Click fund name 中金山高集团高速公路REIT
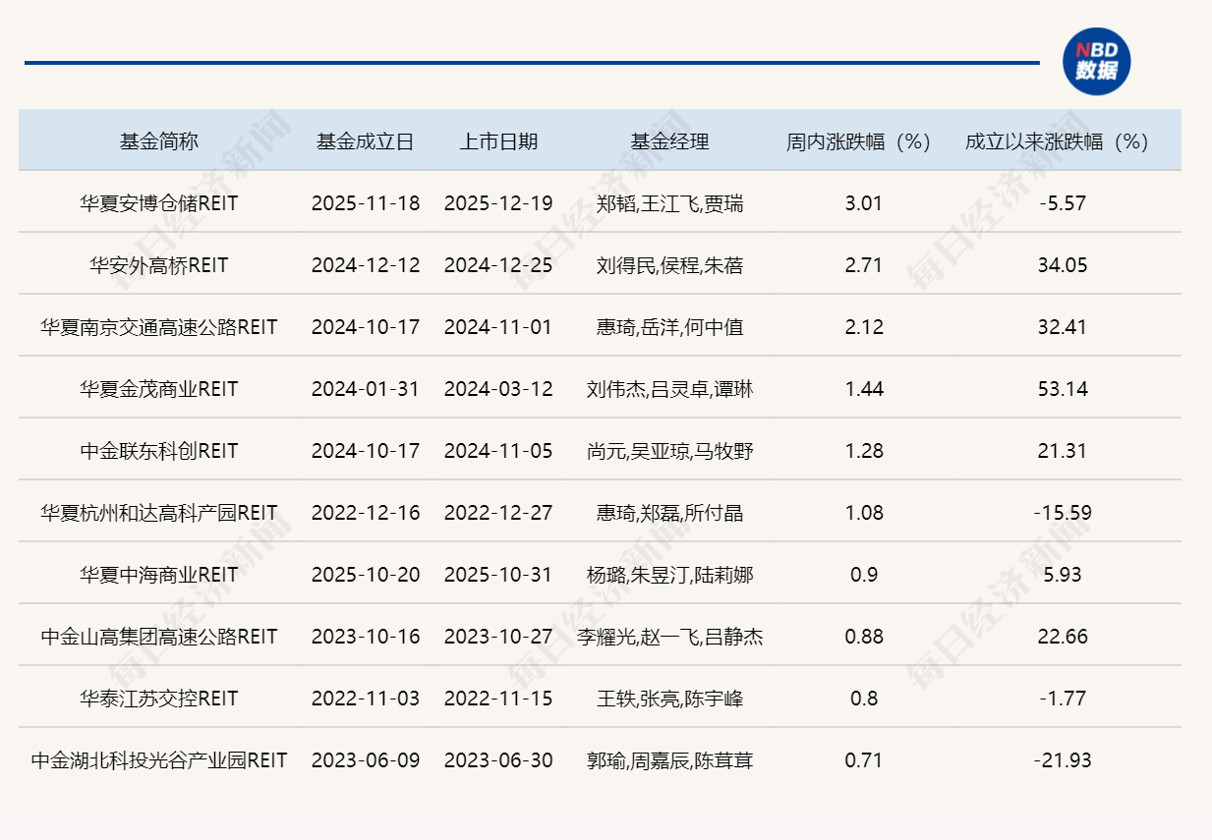 click(x=159, y=637)
